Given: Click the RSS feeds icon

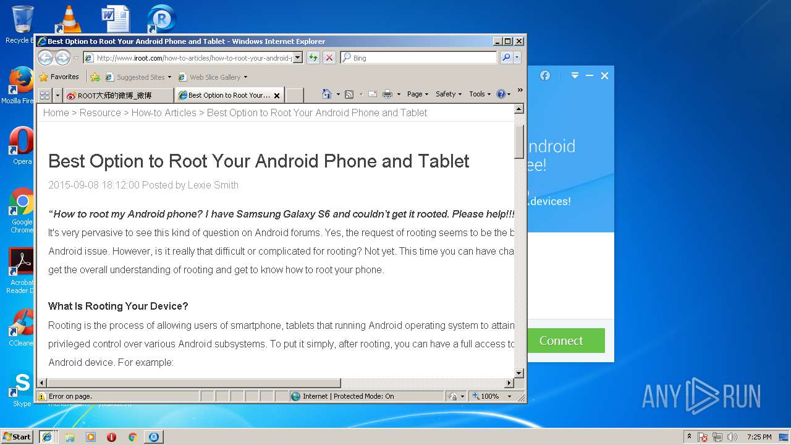Looking at the screenshot, I should [349, 94].
